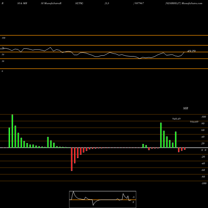Click the MR right axis label '80'

click(203, 124)
